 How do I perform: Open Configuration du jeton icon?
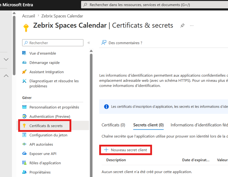pos(24,135)
